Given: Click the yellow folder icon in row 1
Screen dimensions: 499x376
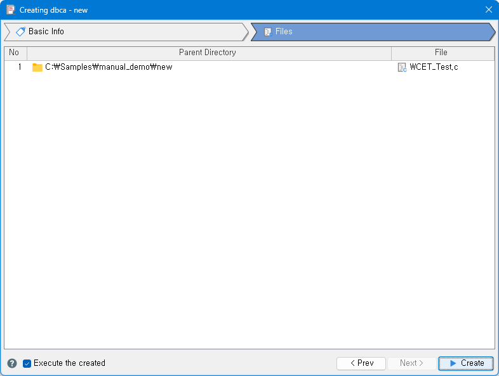Looking at the screenshot, I should [x=37, y=67].
